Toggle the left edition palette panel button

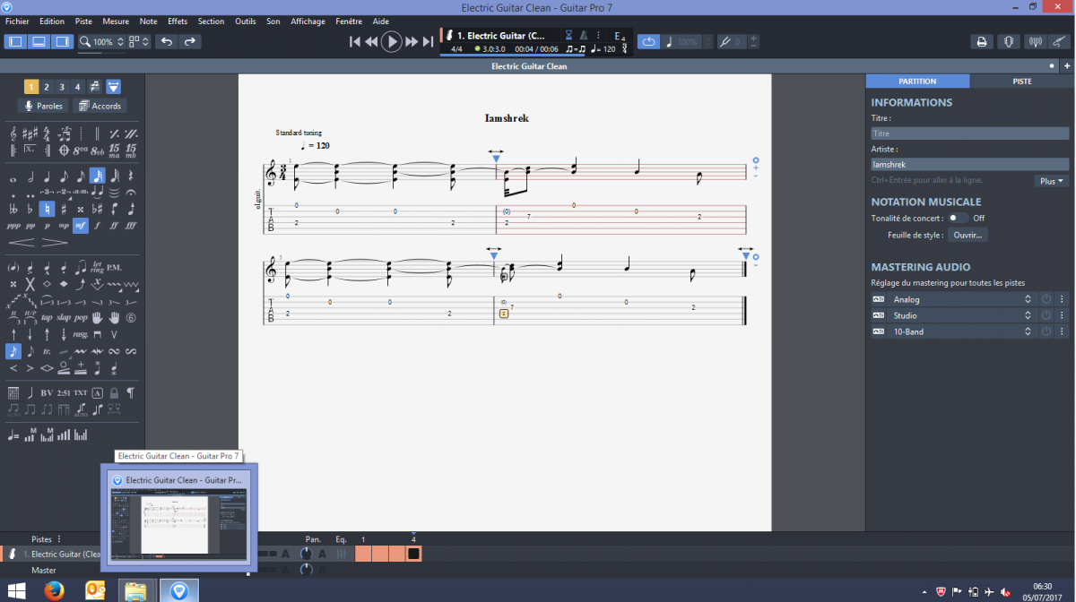(16, 41)
